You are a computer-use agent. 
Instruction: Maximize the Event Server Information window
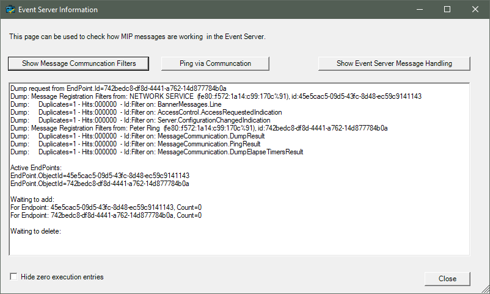447,9
